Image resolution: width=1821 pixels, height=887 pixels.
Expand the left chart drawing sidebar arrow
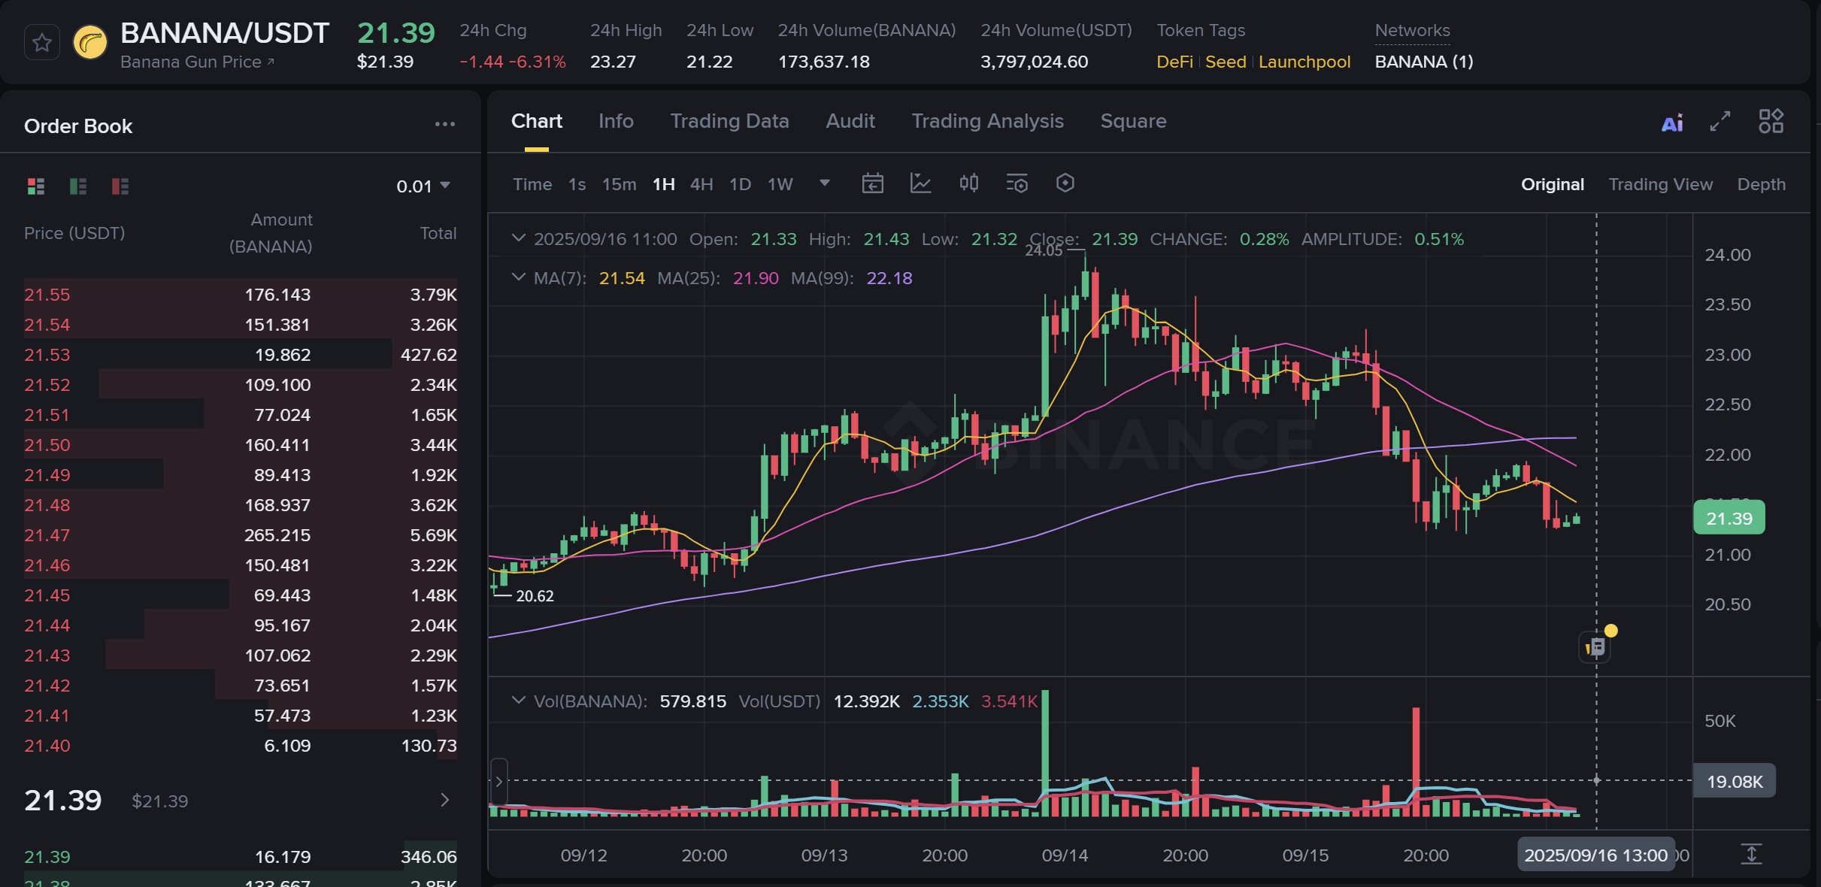[498, 782]
